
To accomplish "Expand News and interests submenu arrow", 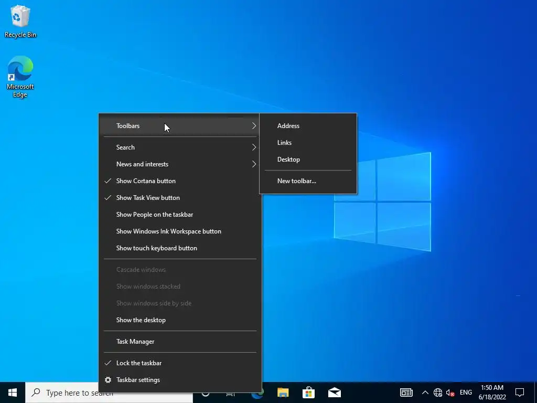I will 254,164.
